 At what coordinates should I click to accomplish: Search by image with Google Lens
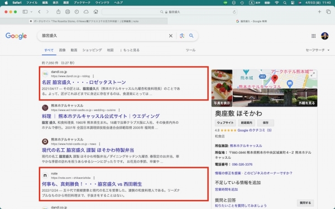click(x=182, y=36)
